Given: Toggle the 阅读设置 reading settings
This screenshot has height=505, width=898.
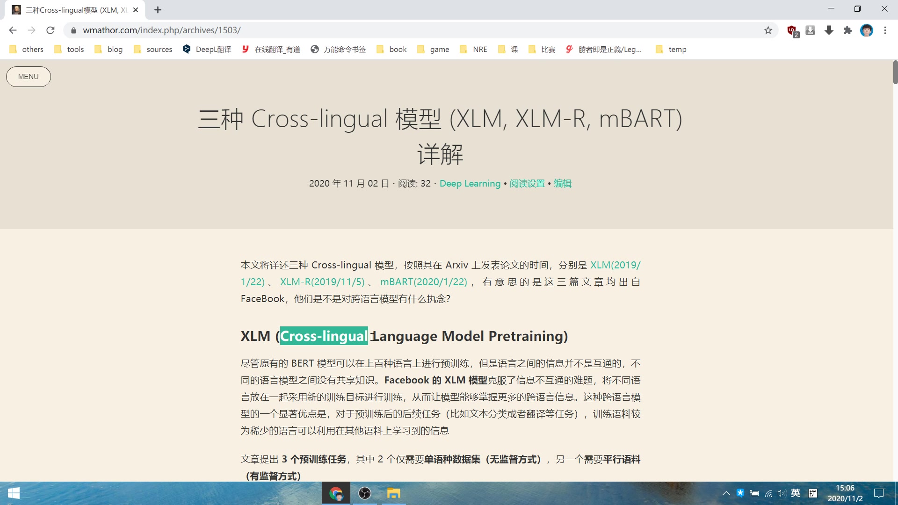Looking at the screenshot, I should pos(527,183).
